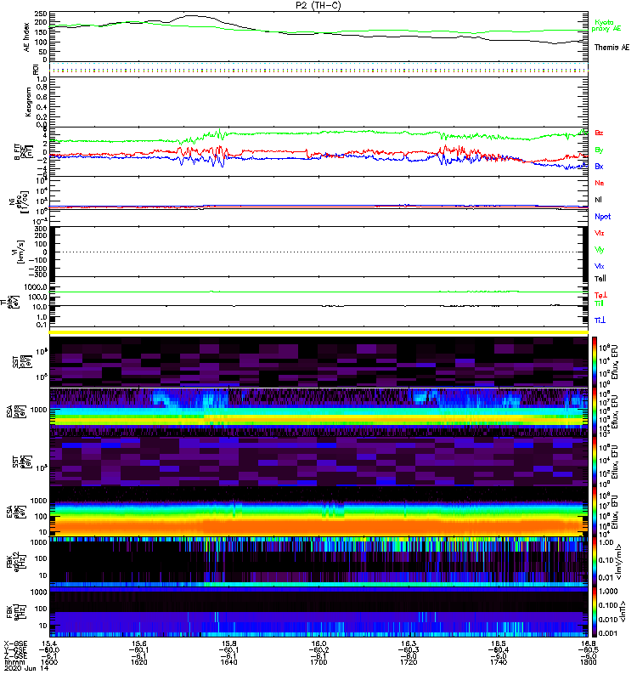Image resolution: width=637 pixels, height=680 pixels.
Task: Click the FBK scm1 [Hz] axis label
Action: (x=15, y=611)
